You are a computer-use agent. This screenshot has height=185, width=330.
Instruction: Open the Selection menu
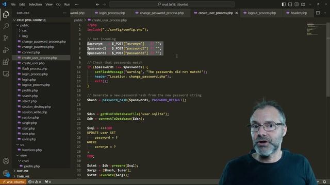coord(35,5)
